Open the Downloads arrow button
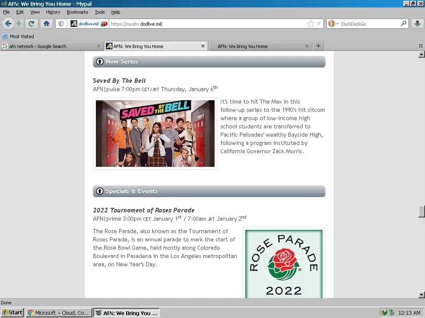425x318 pixels. pos(418,24)
